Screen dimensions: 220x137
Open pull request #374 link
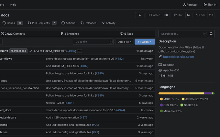pos(121,110)
